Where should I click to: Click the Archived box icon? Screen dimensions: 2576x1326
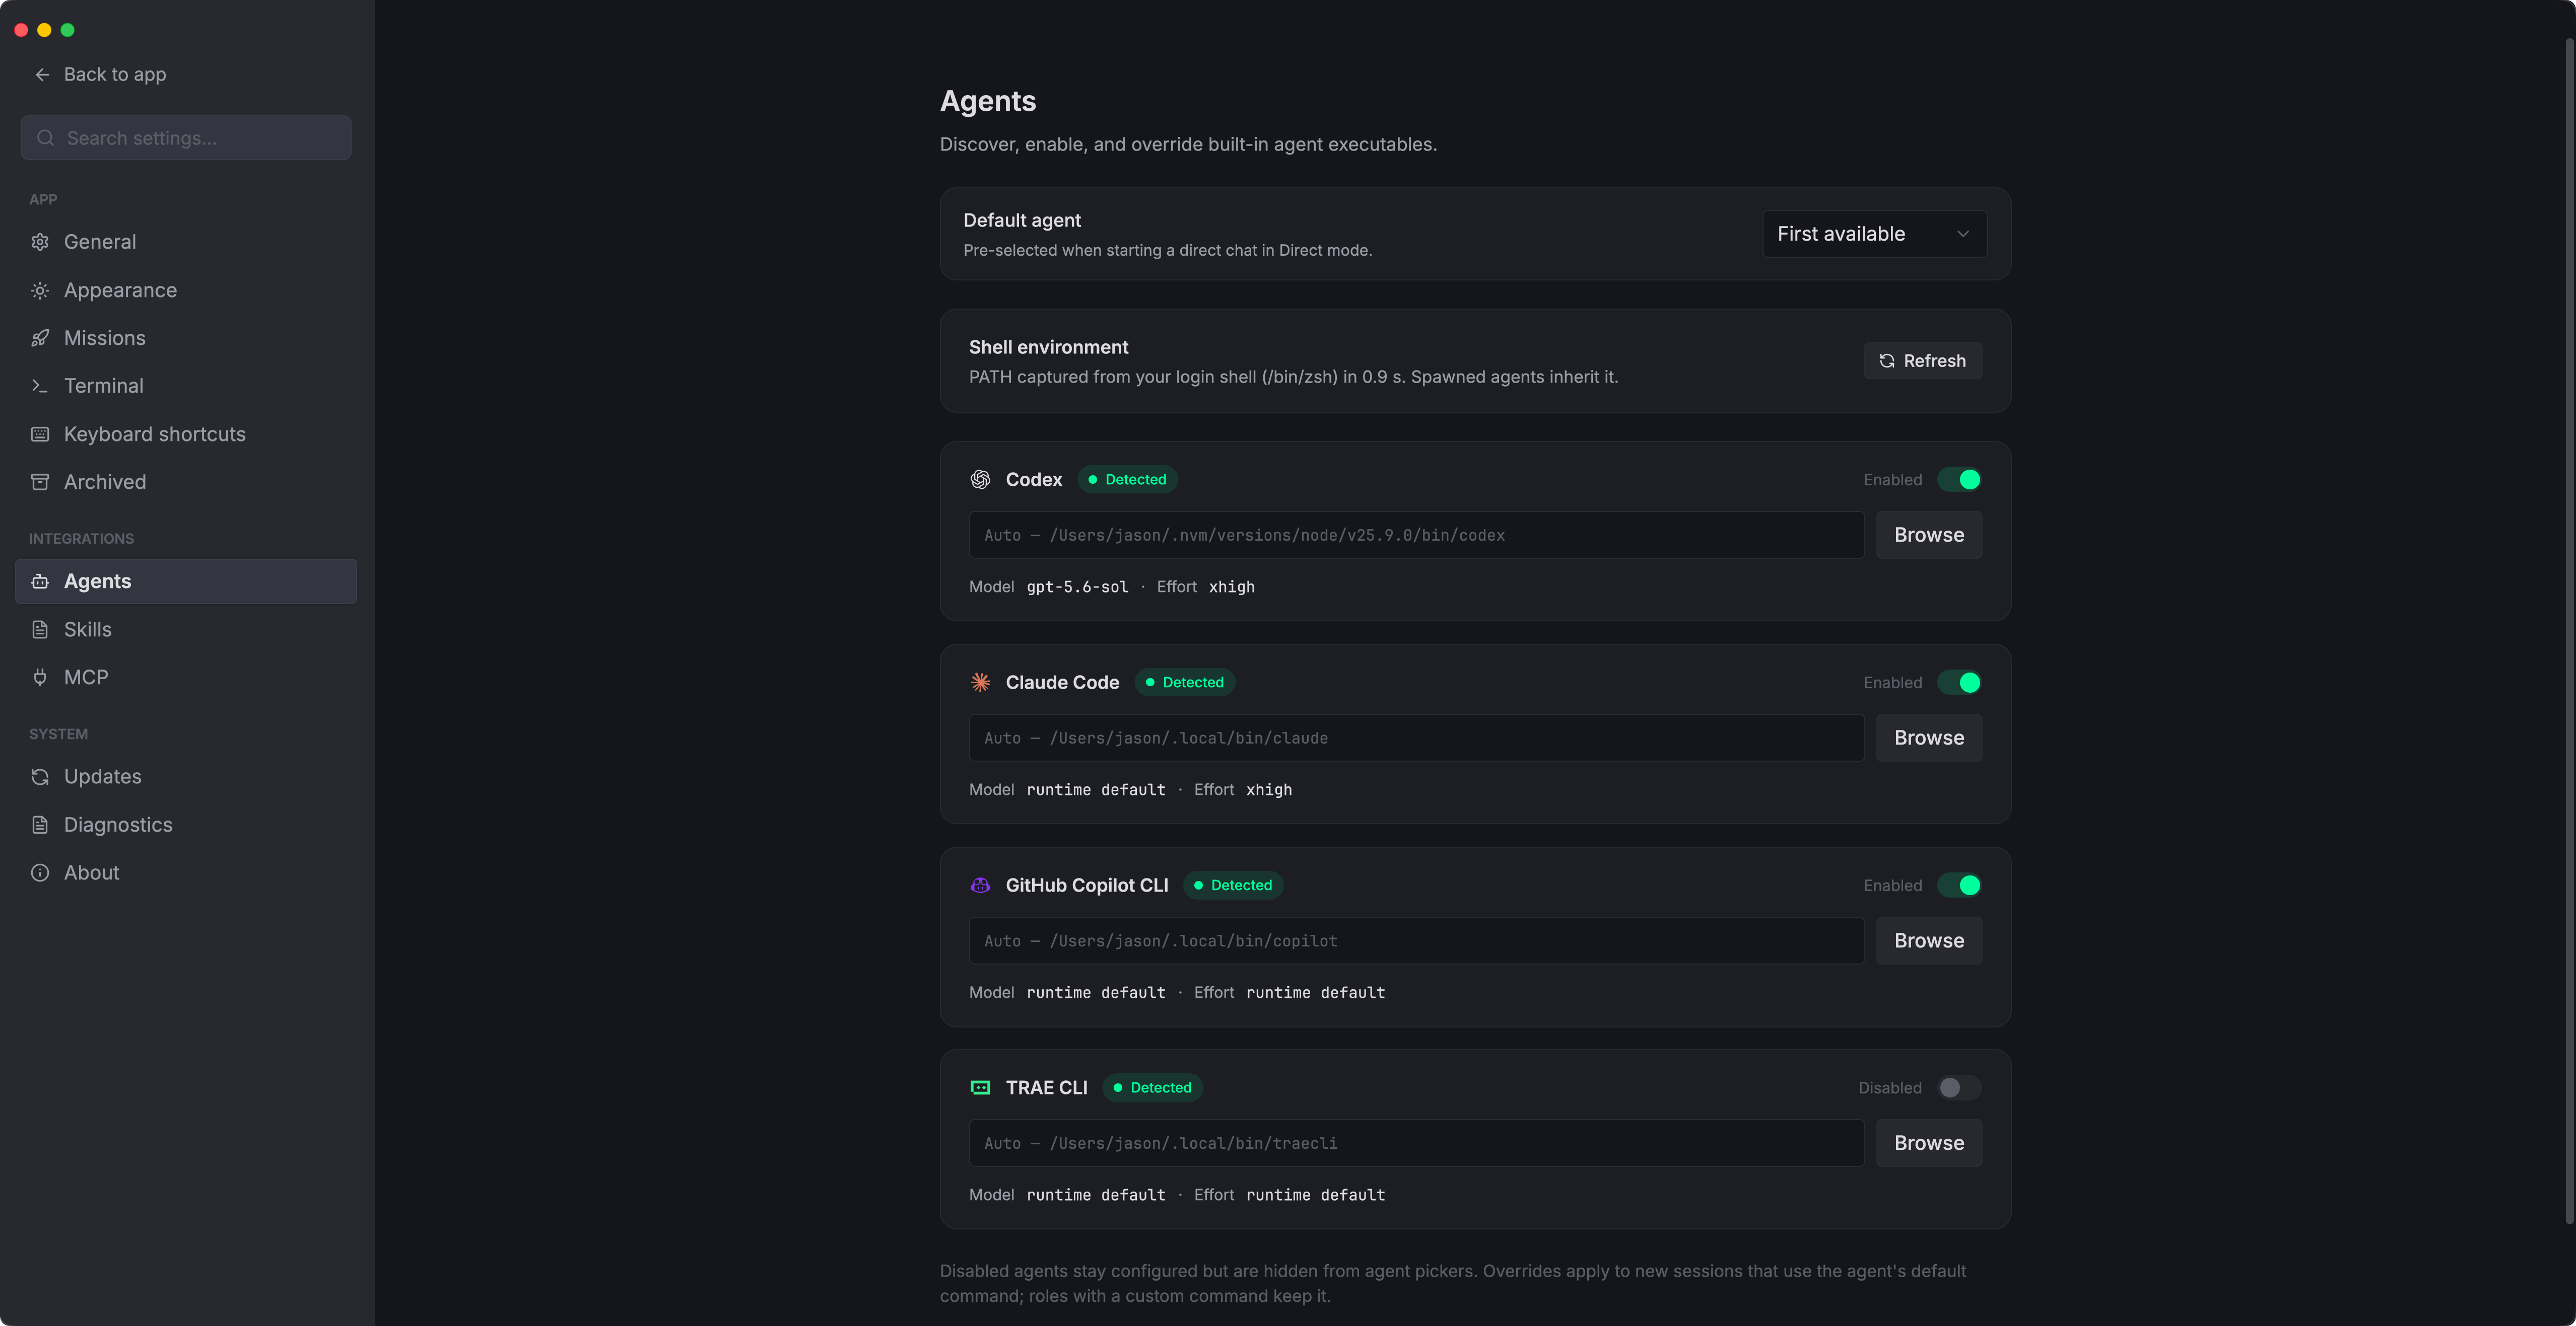click(40, 482)
